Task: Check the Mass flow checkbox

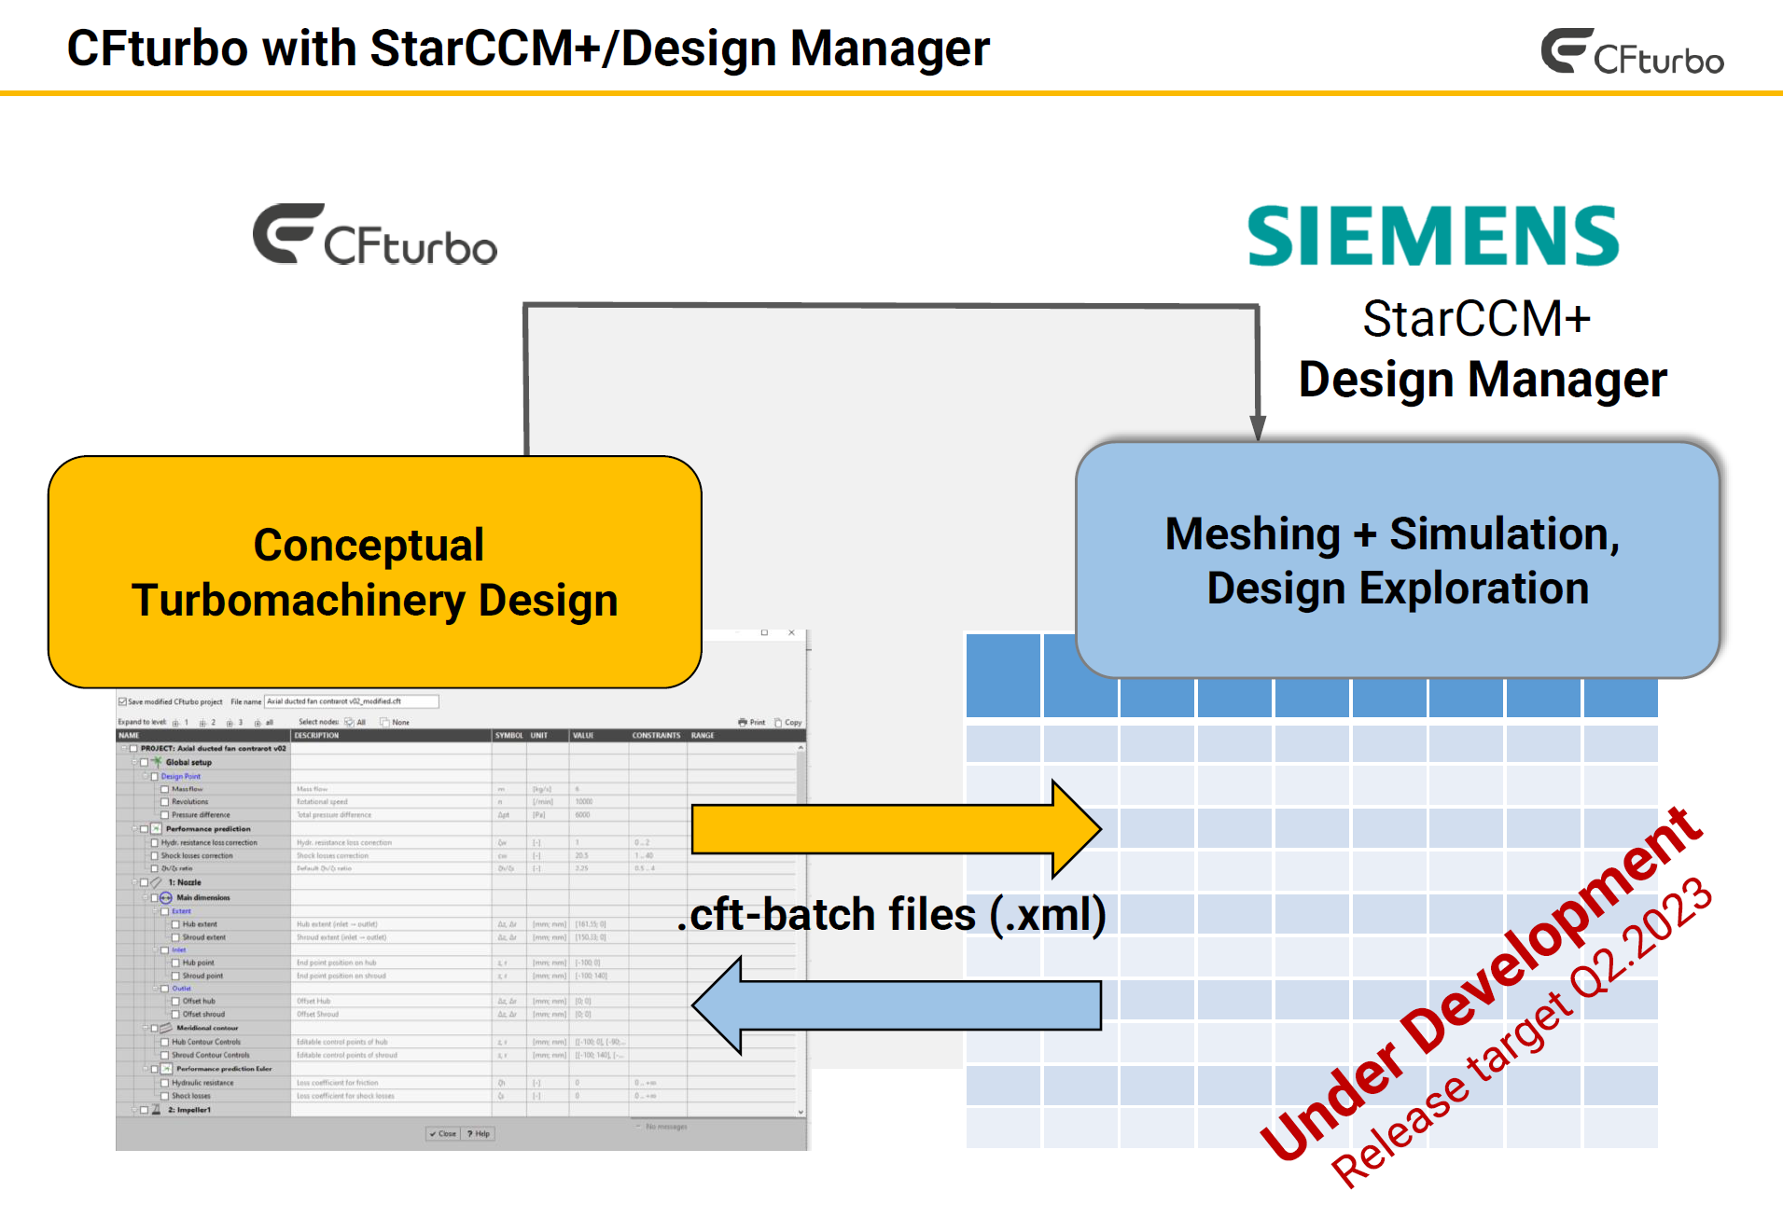Action: point(165,789)
